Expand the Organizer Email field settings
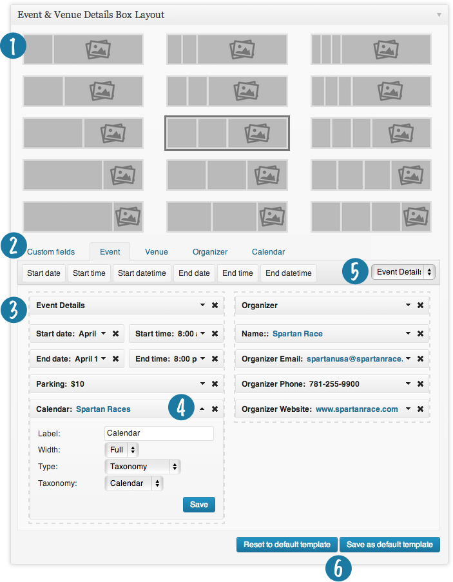Screen dimensions: 453x582 [x=408, y=359]
